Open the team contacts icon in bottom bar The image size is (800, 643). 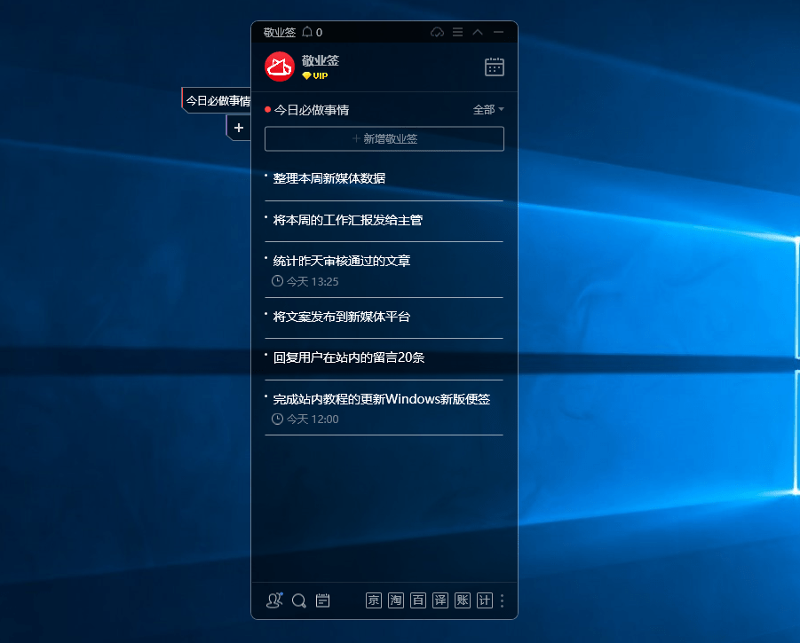274,600
